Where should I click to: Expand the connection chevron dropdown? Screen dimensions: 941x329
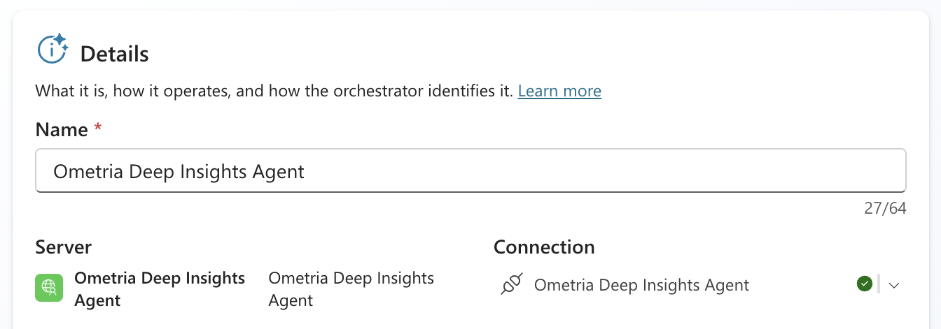[893, 285]
